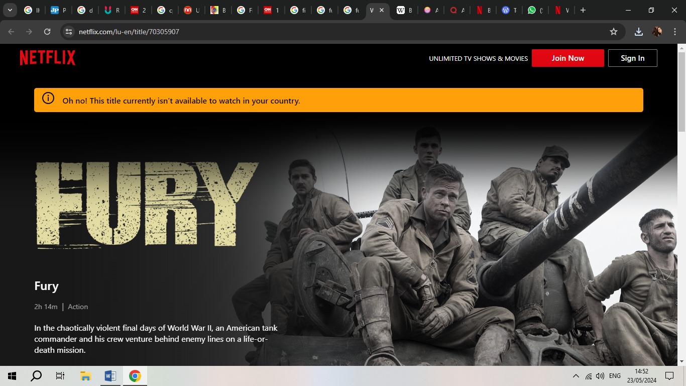Show hidden system tray icons
The width and height of the screenshot is (686, 386).
coord(576,376)
